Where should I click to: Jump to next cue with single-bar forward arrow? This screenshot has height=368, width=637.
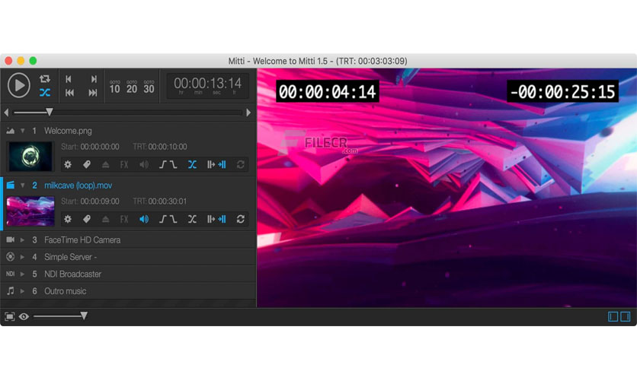tap(94, 79)
